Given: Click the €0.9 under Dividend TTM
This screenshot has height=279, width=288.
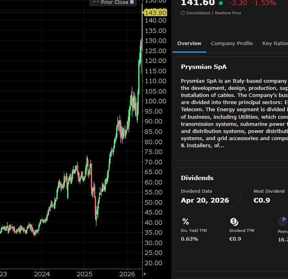Looking at the screenshot, I should point(235,239).
